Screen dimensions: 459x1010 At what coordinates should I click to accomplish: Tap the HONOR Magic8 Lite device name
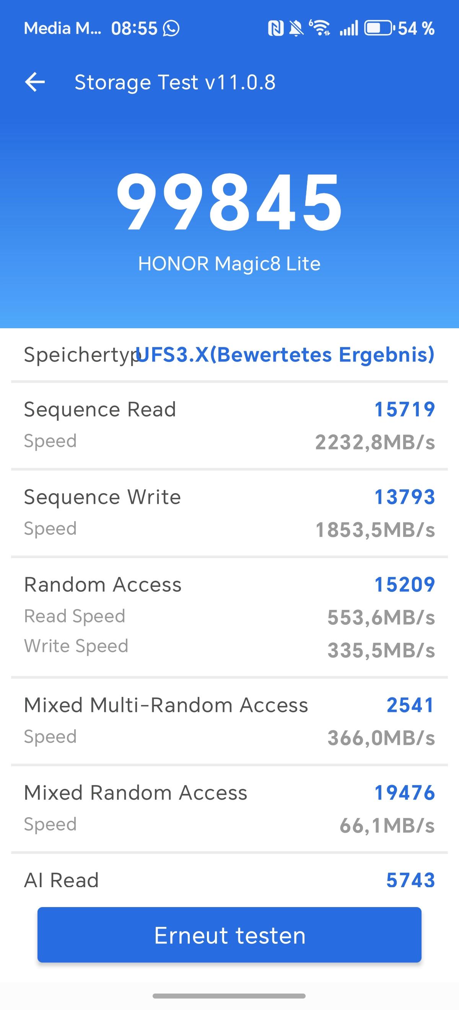pyautogui.click(x=229, y=264)
